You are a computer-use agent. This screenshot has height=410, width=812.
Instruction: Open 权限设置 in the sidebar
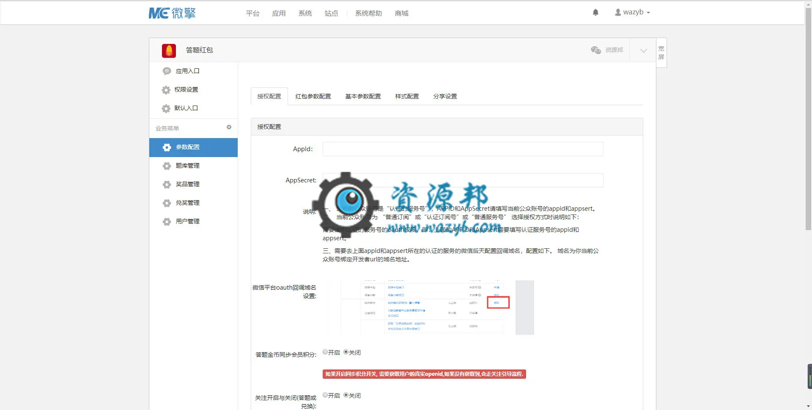[186, 90]
